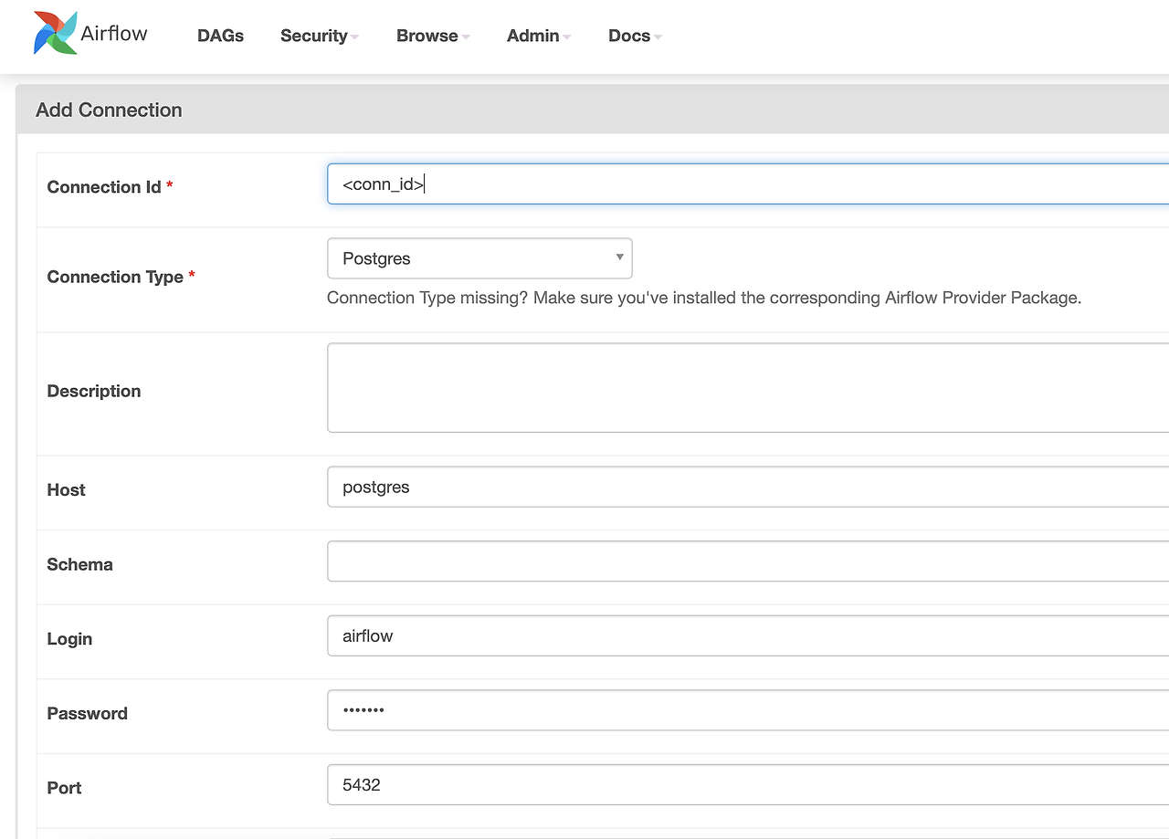Focus the Connection Id input field
The height and width of the screenshot is (839, 1169).
(748, 184)
